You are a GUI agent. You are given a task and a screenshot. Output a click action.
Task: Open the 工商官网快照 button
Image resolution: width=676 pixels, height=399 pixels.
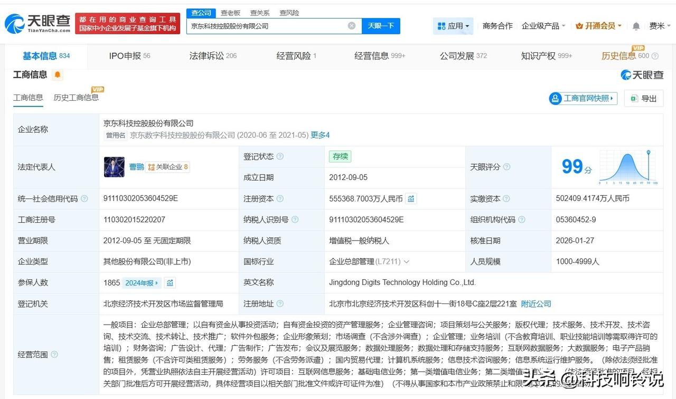[x=583, y=98]
